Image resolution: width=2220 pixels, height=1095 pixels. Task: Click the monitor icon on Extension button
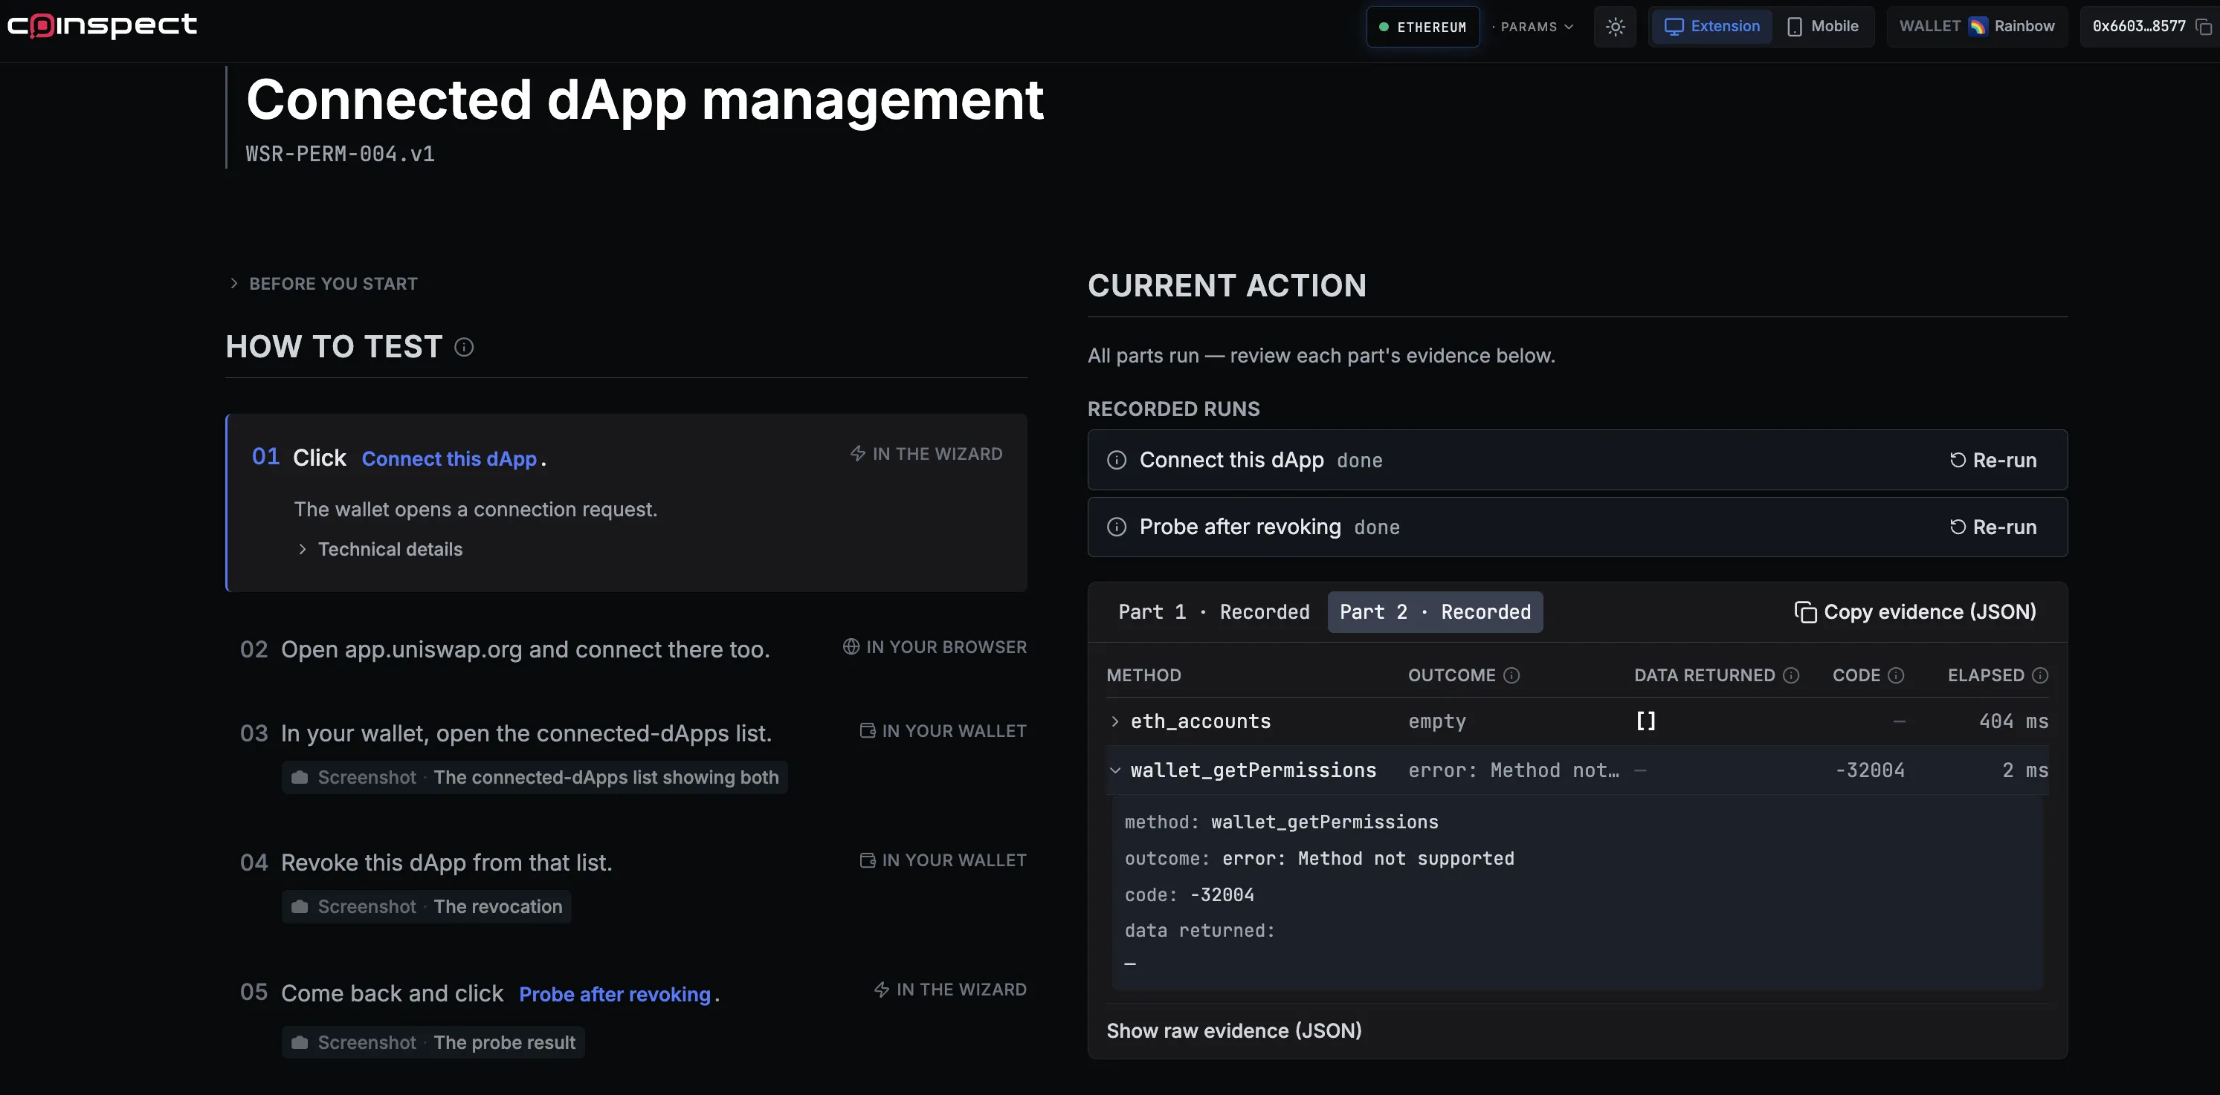[x=1674, y=27]
